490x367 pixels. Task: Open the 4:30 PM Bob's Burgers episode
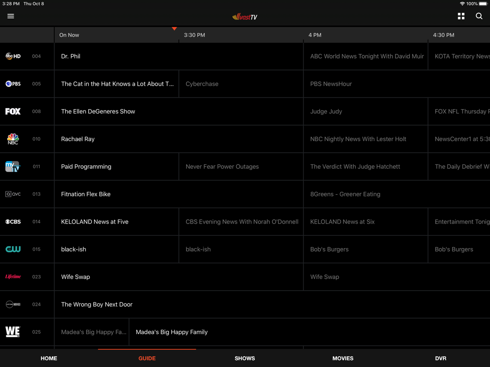click(x=459, y=249)
